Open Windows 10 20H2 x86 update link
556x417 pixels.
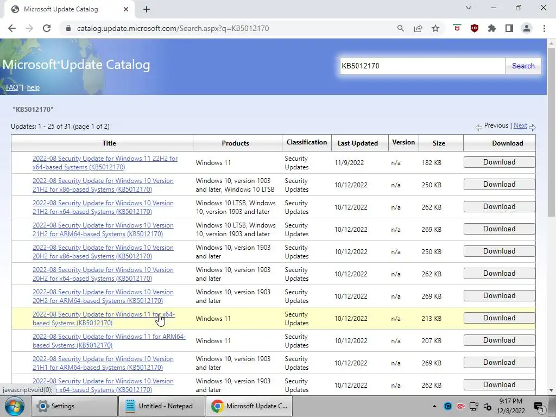point(103,252)
